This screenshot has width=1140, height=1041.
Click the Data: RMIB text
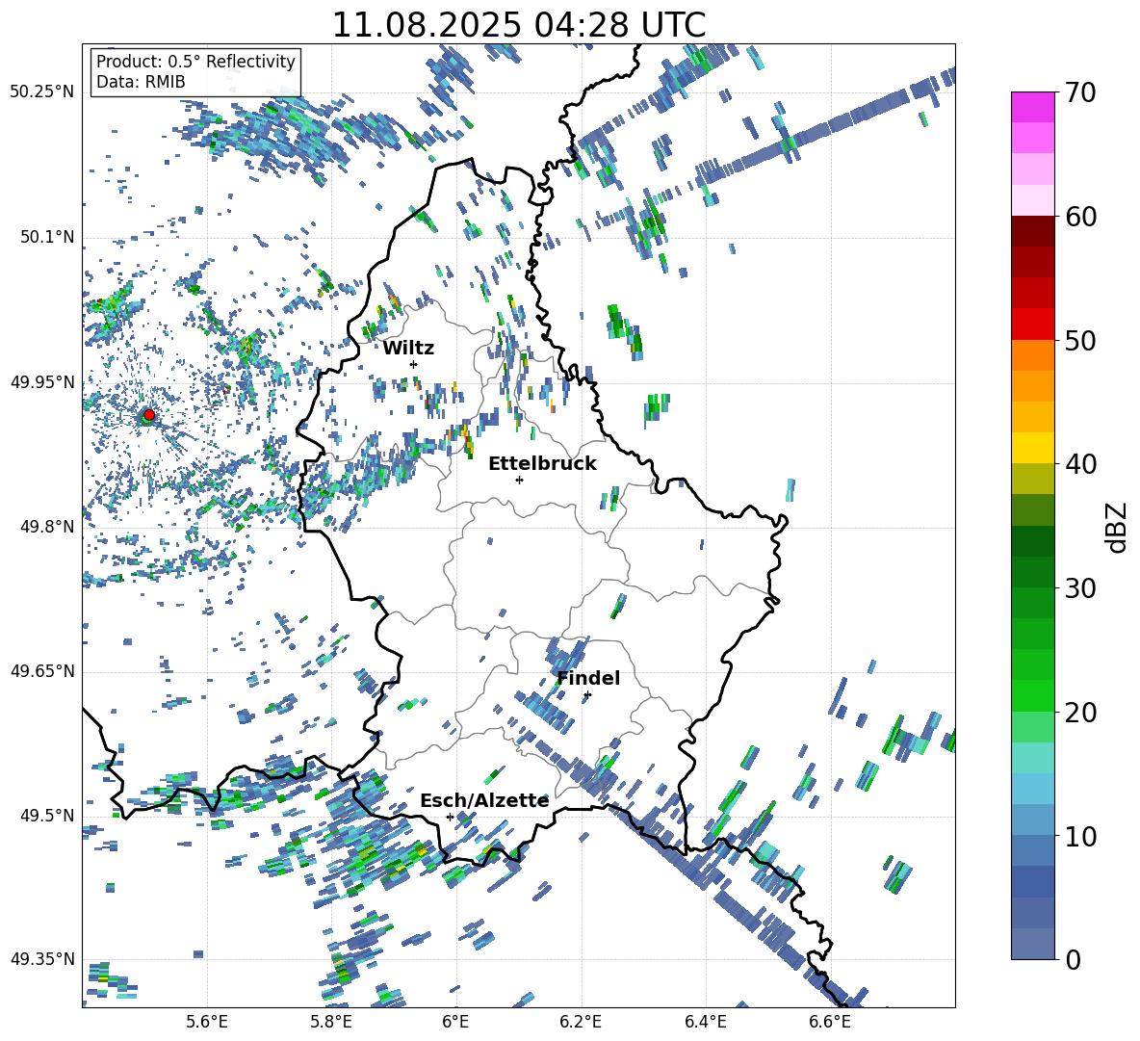coord(141,82)
